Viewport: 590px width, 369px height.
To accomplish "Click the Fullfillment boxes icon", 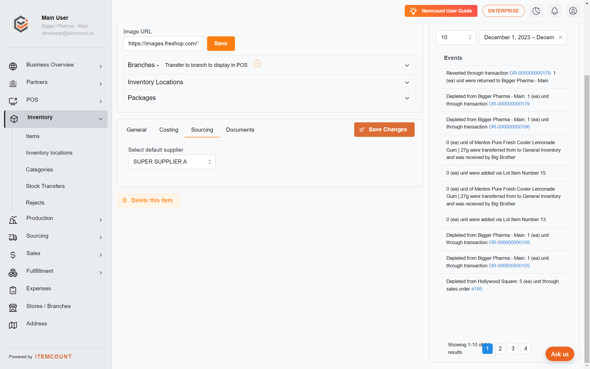I will (x=13, y=273).
